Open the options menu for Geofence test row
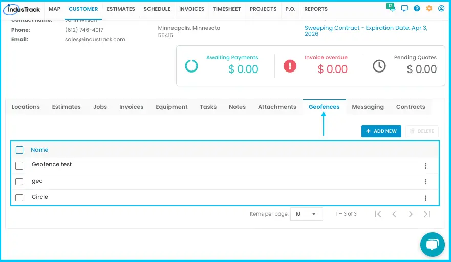Screen dimensions: 451x262 (426, 166)
